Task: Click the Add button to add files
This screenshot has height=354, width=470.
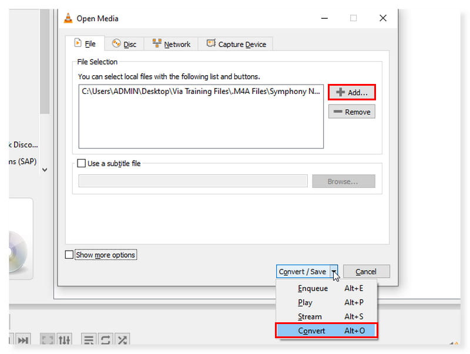Action: pos(351,92)
